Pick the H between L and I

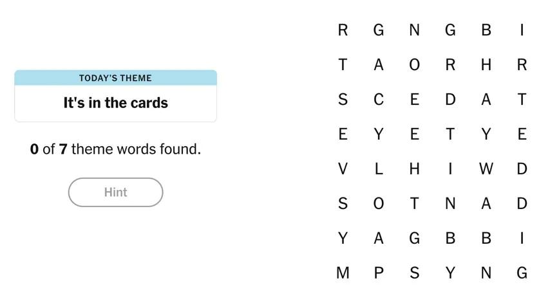pyautogui.click(x=414, y=169)
